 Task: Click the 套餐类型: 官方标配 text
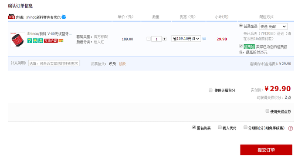92,37
